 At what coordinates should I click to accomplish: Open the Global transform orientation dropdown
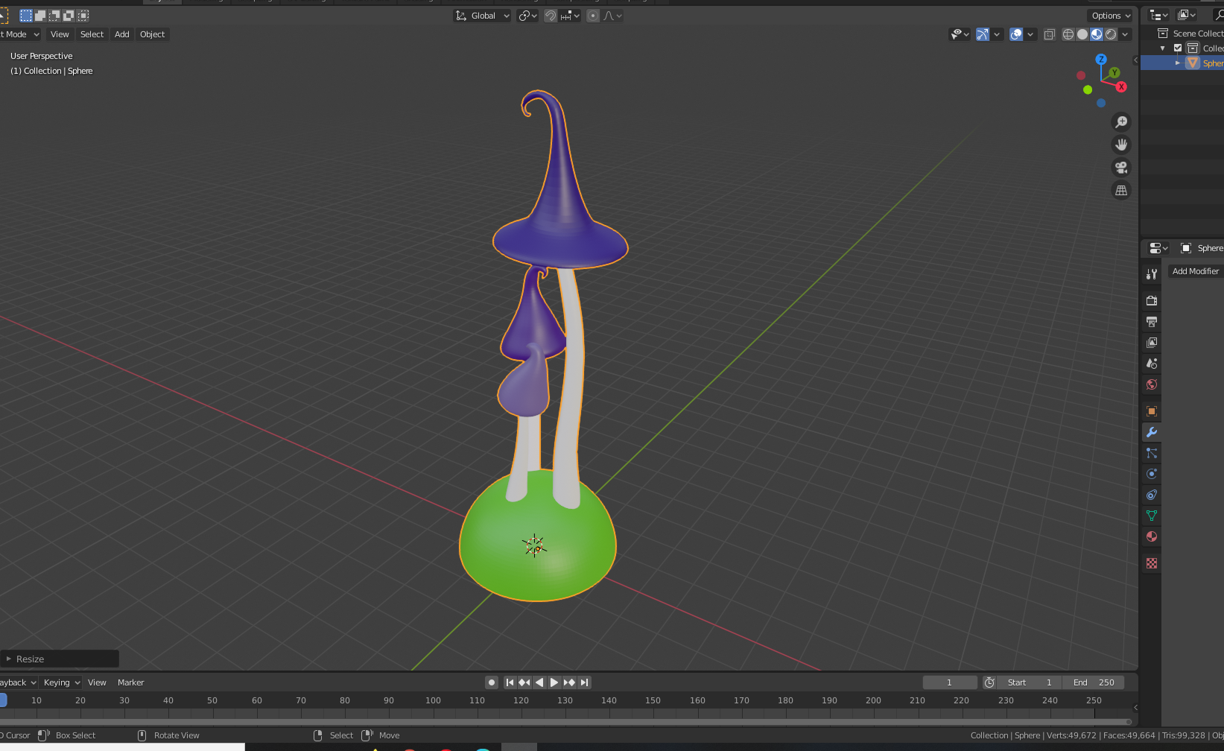click(x=481, y=15)
